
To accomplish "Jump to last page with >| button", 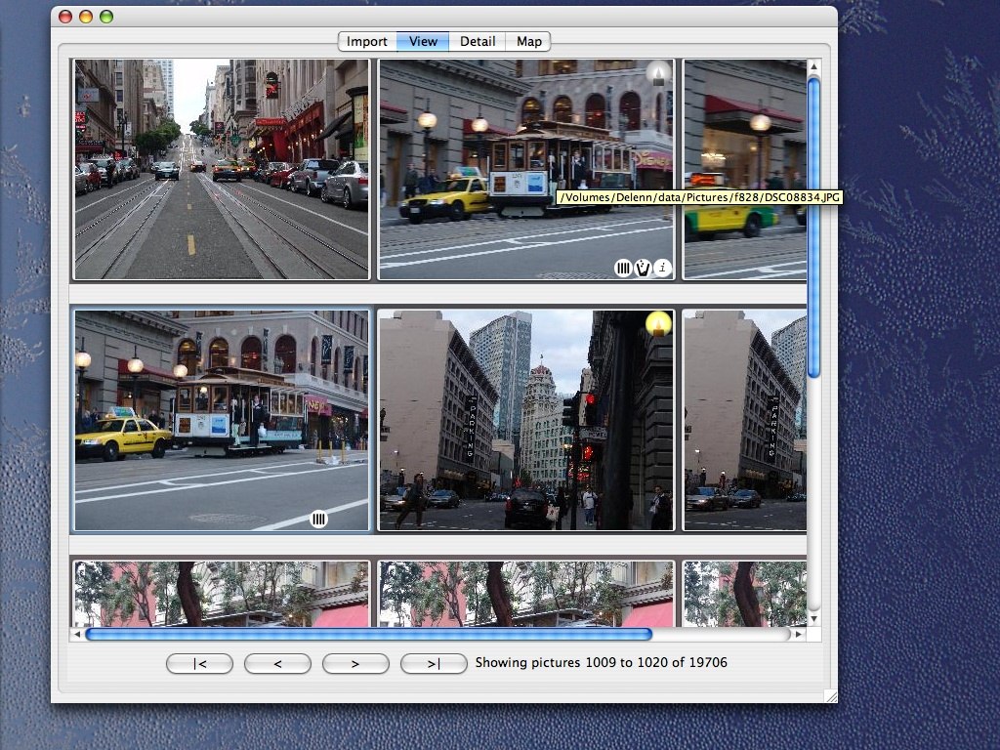I will (434, 663).
